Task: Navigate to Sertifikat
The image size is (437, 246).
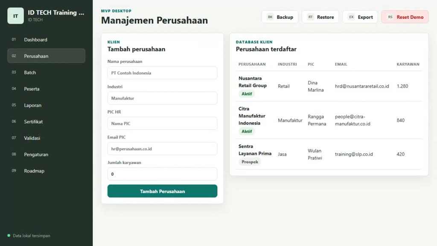Action: (46, 122)
